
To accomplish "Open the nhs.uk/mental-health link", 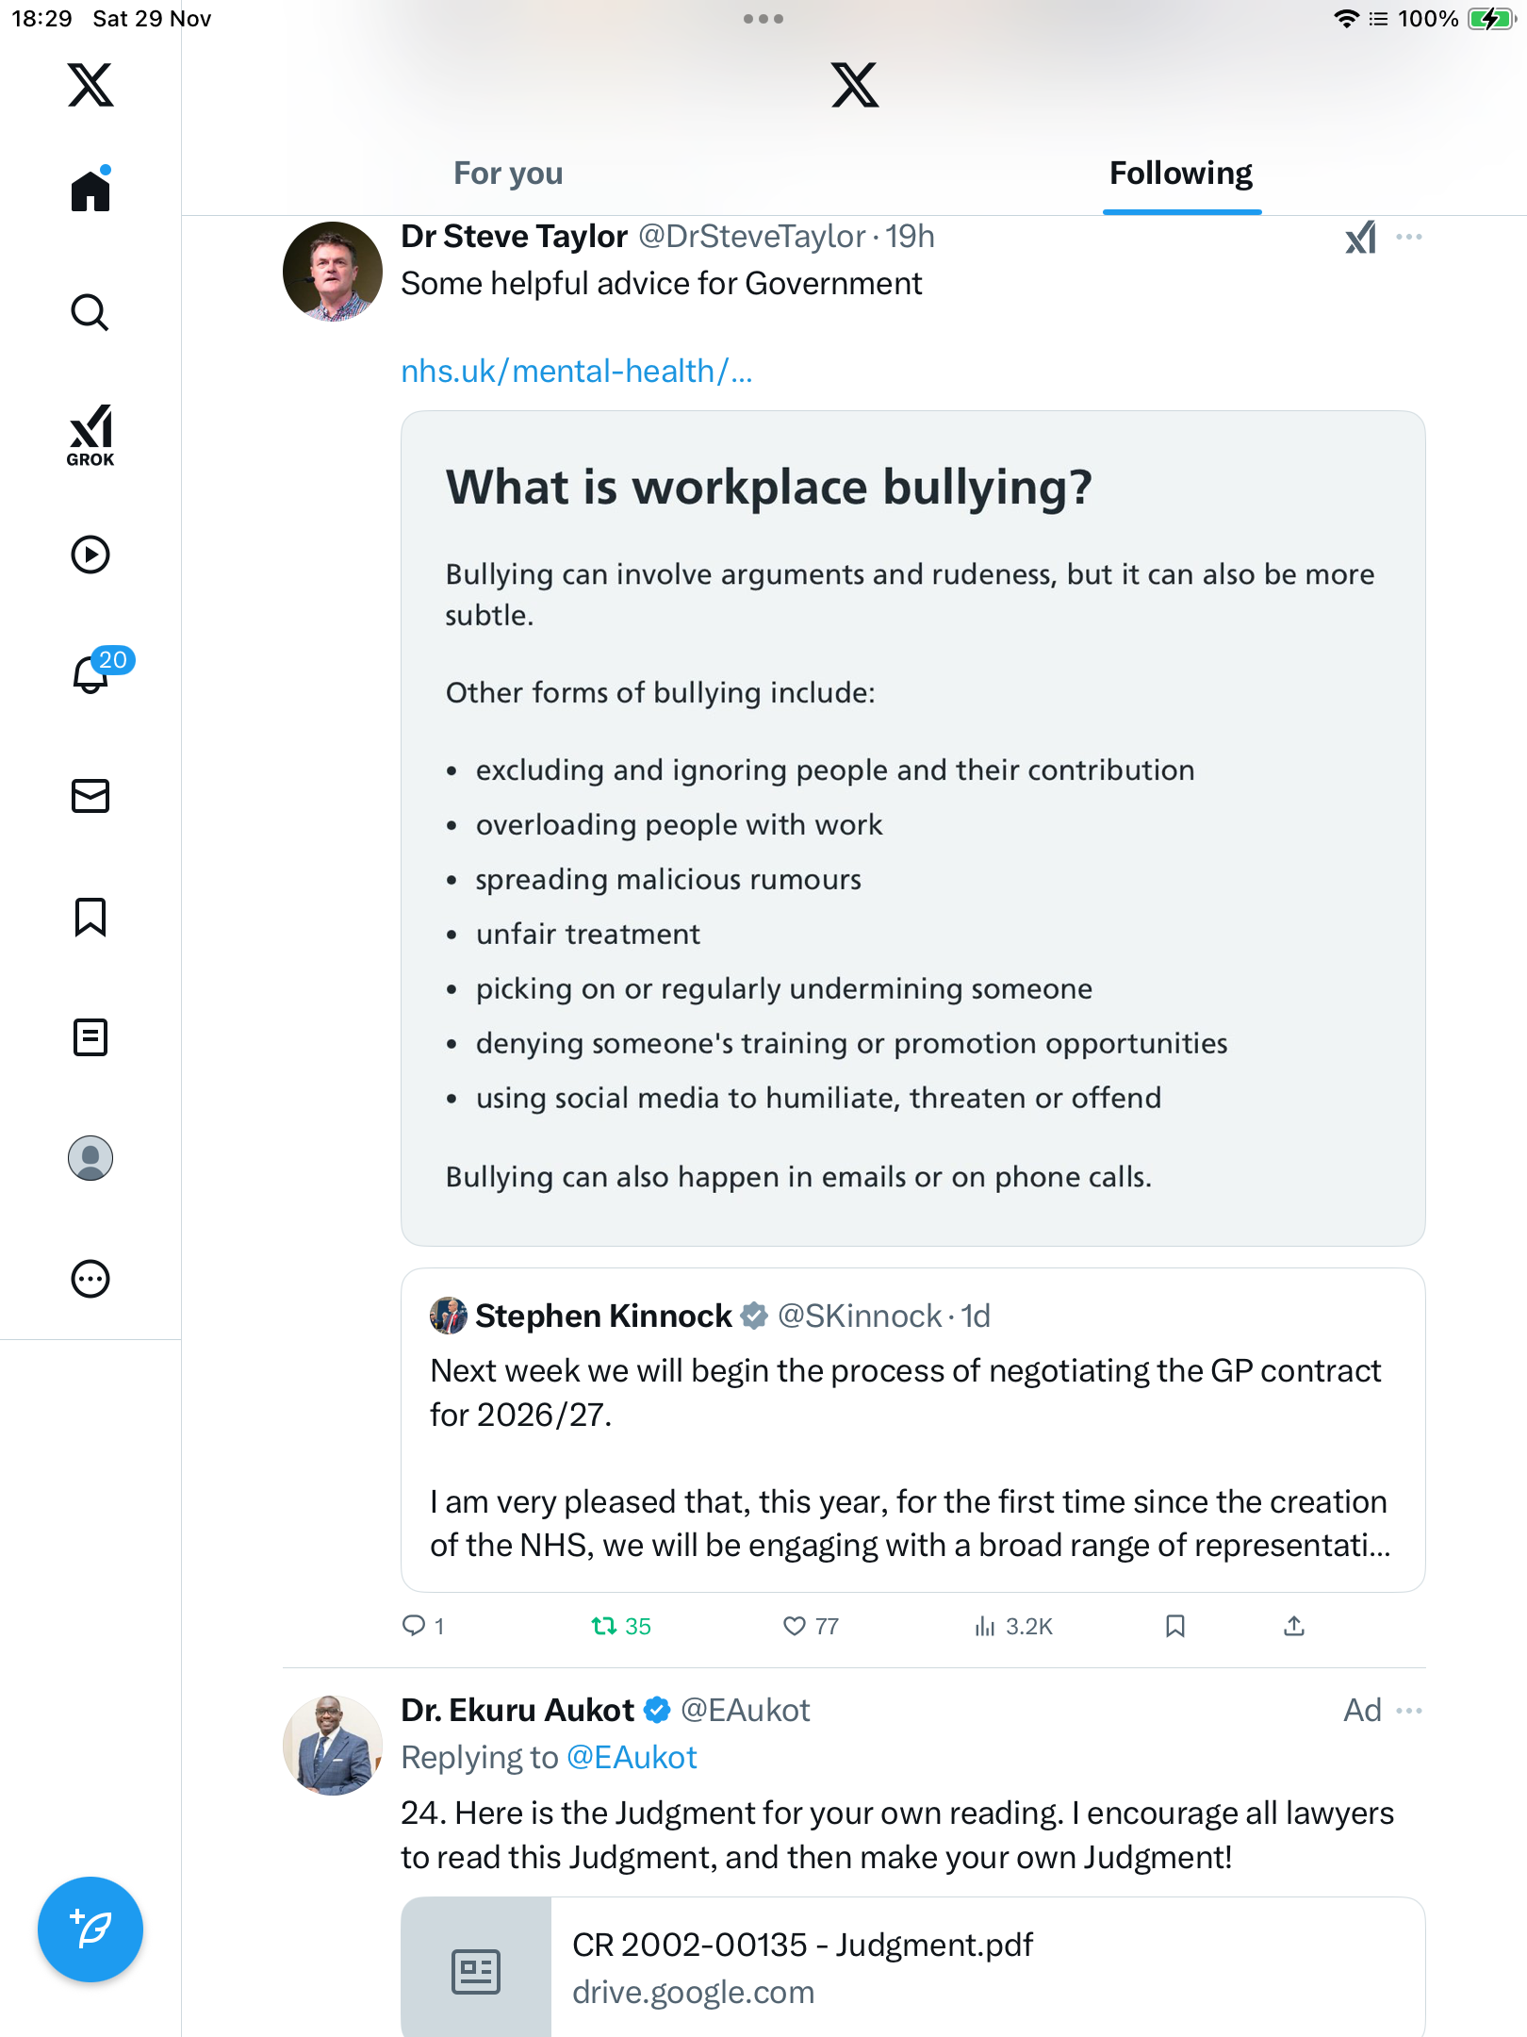I will [x=577, y=372].
